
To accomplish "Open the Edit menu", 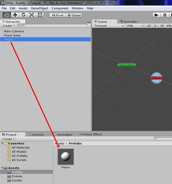I will click(13, 8).
